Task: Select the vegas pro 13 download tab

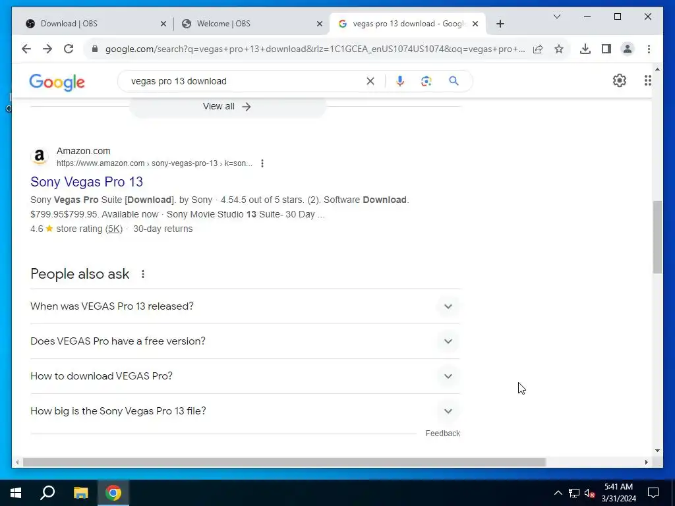Action: pos(407,24)
